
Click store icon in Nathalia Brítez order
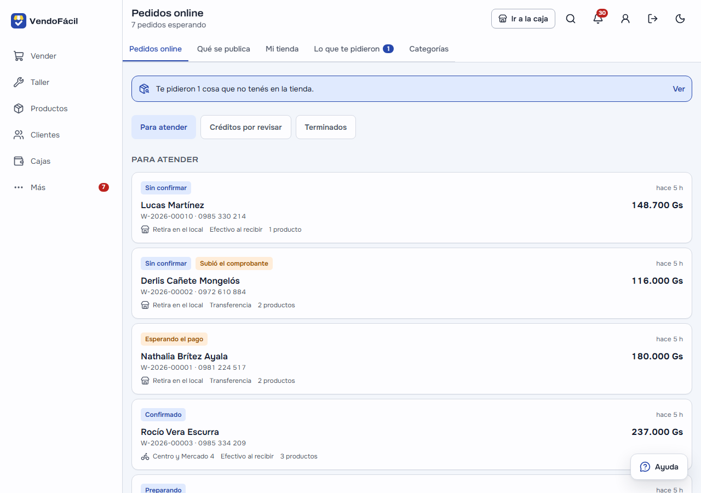(145, 381)
